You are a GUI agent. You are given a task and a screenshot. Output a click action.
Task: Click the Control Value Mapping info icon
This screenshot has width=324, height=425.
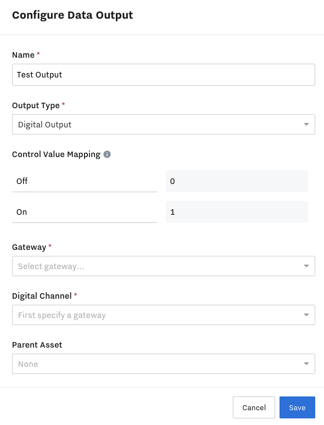(107, 154)
